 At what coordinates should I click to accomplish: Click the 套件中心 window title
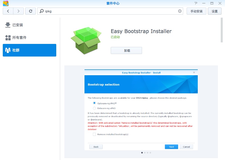pyautogui.click(x=113, y=3)
